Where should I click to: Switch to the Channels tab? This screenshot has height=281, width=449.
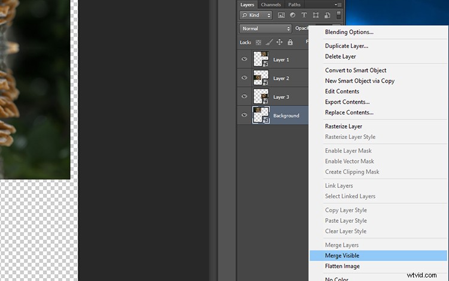click(x=271, y=5)
